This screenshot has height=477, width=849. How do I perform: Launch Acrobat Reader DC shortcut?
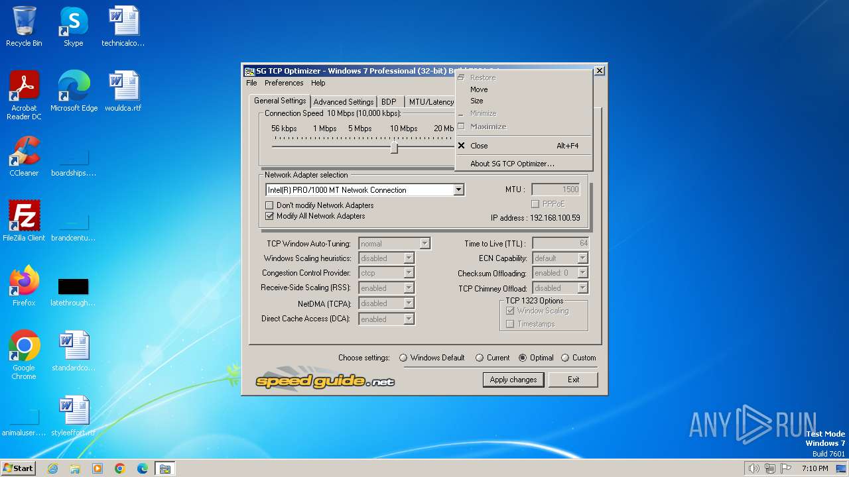click(24, 95)
